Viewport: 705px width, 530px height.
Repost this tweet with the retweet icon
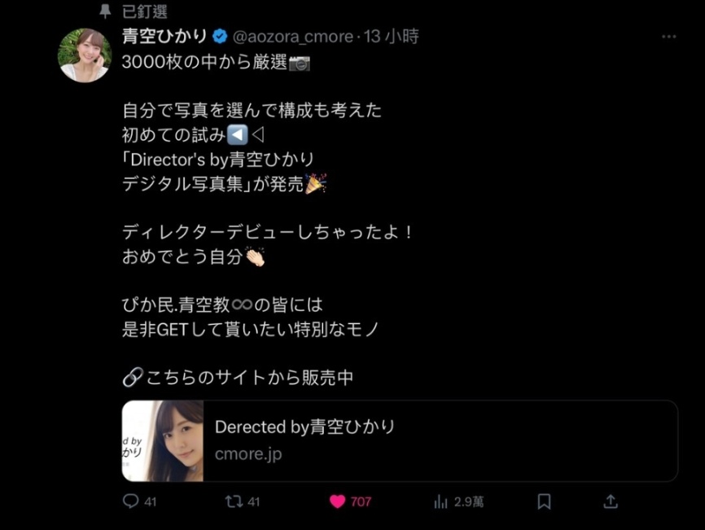[x=234, y=502]
